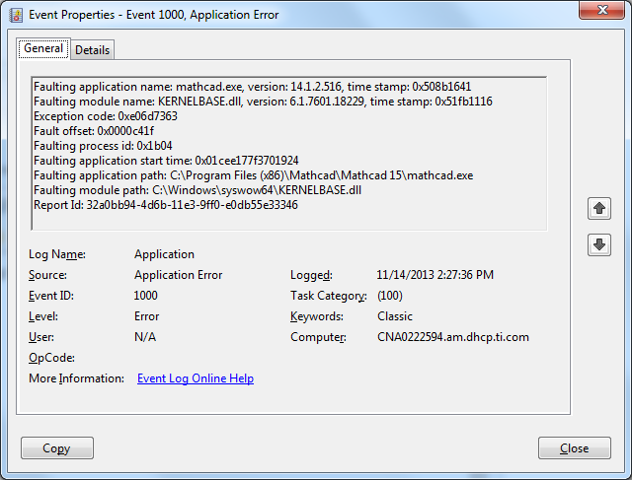Select the Faulting application name line
This screenshot has width=632, height=480.
[x=253, y=87]
